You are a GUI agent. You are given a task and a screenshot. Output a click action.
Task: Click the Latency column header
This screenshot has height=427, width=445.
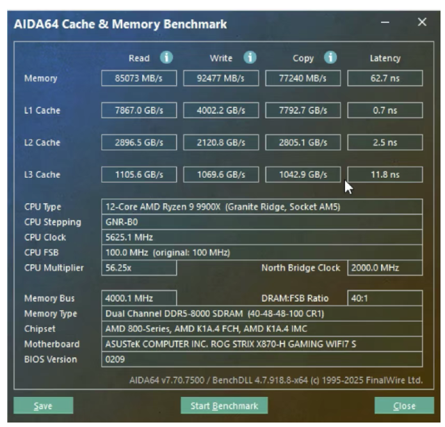(385, 58)
